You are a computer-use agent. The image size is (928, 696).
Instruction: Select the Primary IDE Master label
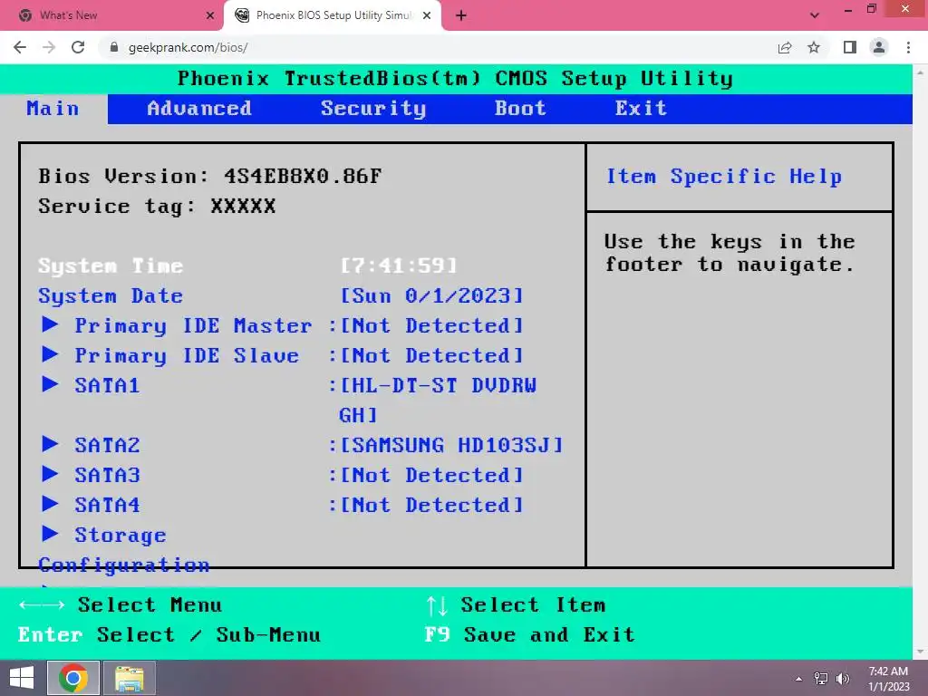tap(193, 326)
